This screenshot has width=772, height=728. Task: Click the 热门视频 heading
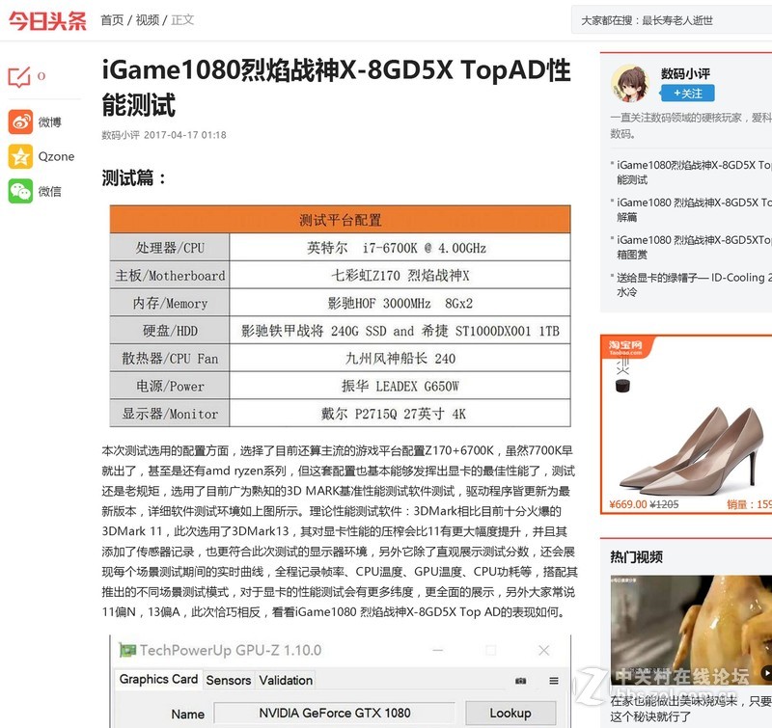click(x=636, y=557)
